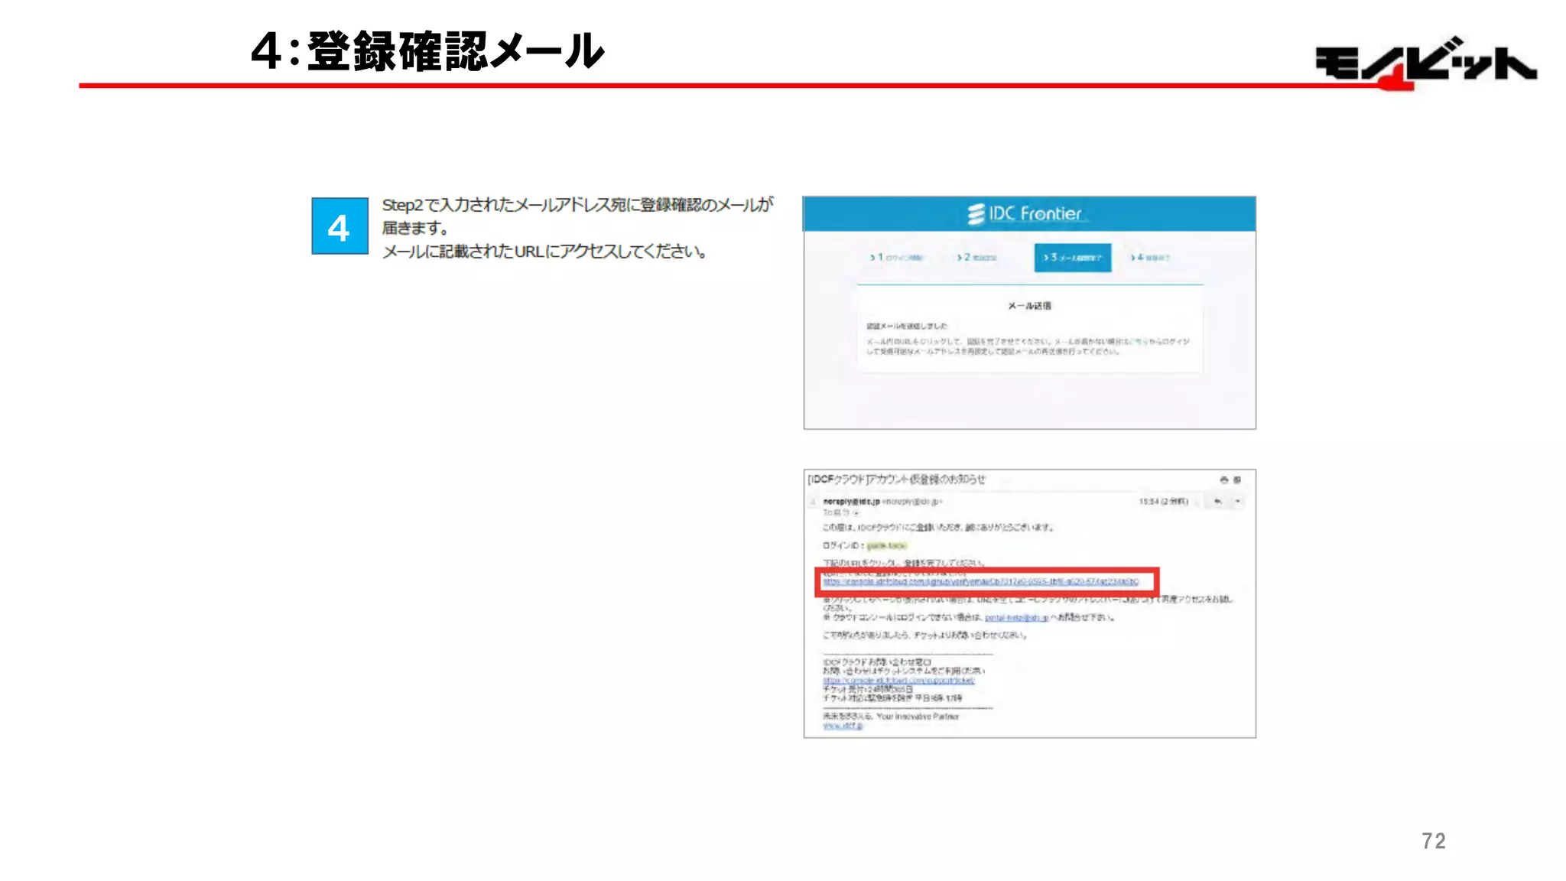Click the メール送信 heading
Viewport: 1566px width, 881px height.
[1029, 306]
